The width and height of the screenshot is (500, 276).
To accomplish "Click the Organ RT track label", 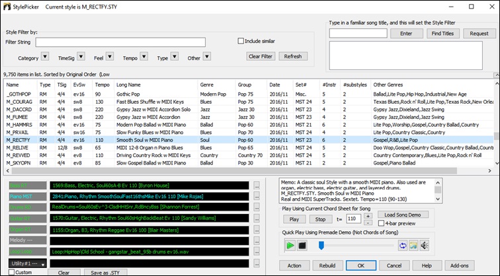I will 28,230.
